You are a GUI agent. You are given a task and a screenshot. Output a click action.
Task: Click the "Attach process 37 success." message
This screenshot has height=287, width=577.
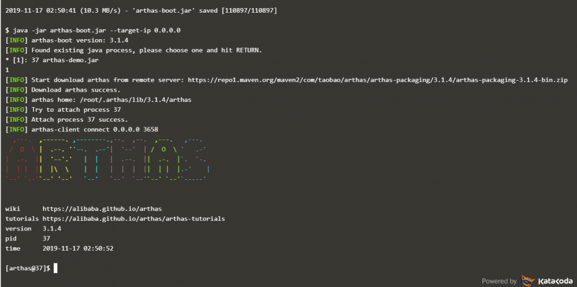pos(80,119)
